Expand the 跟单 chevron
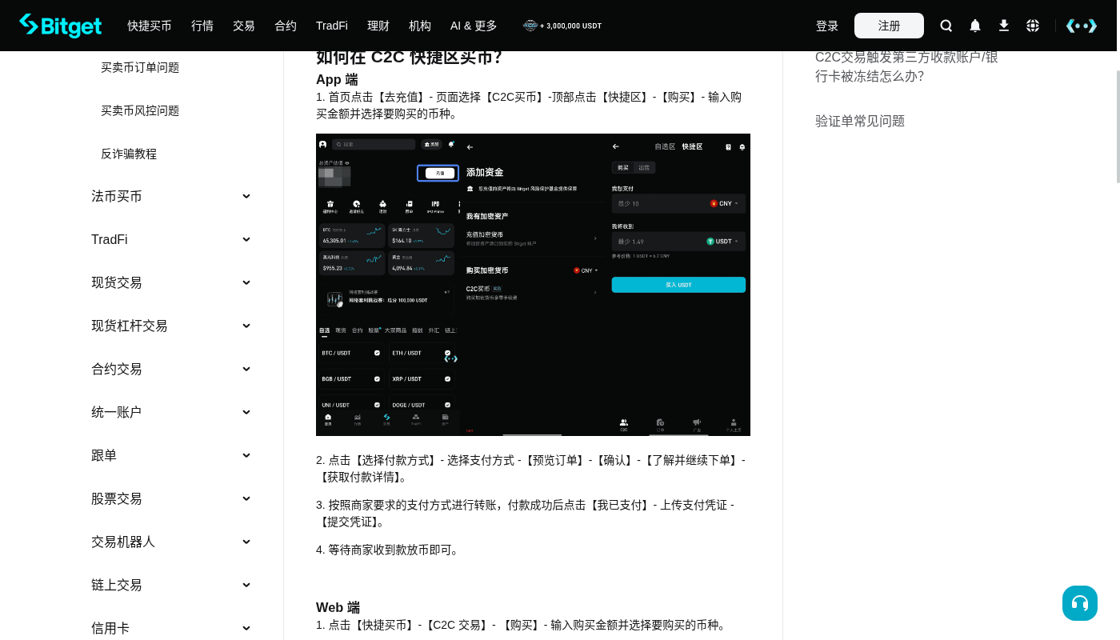The width and height of the screenshot is (1120, 640). click(x=246, y=455)
